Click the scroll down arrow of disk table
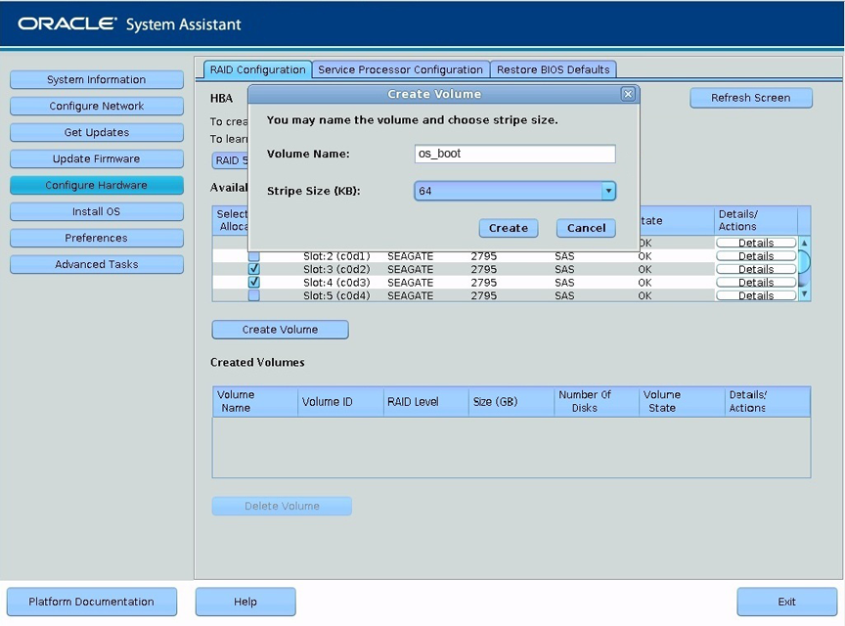Viewport: 845px width, 626px height. pyautogui.click(x=804, y=293)
